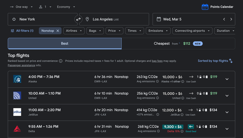Click info icon beside Ranked based on price

[x=61, y=61]
